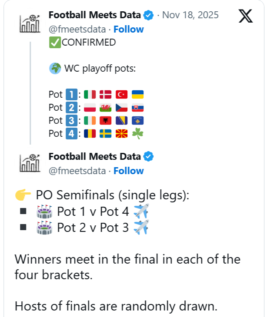Click the Ukraine flag in Pot 1
Image resolution: width=270 pixels, height=317 pixels.
[137, 95]
